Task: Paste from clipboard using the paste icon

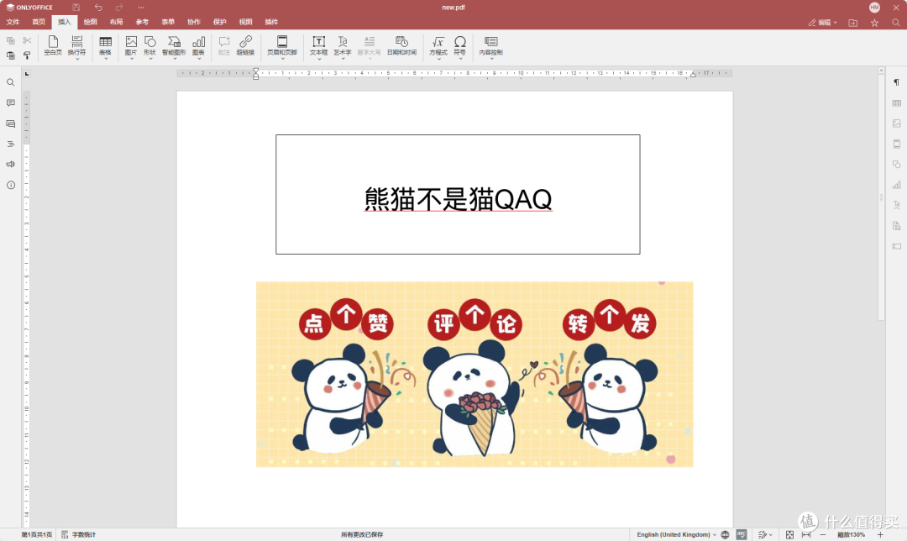Action: (10, 55)
